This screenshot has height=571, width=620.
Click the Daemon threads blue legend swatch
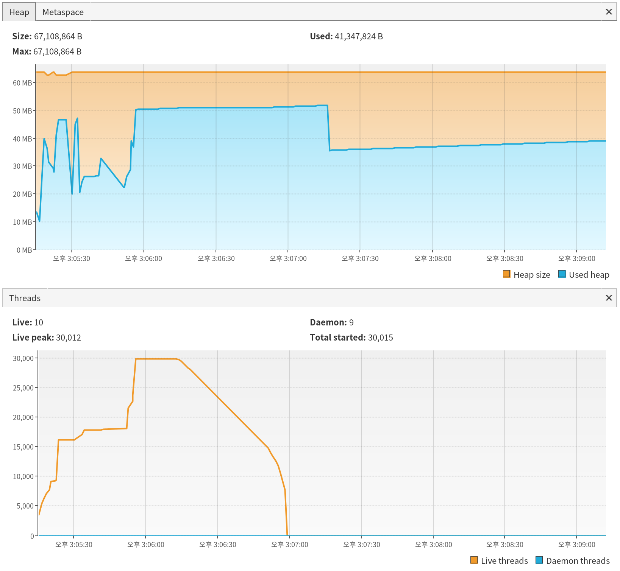pyautogui.click(x=539, y=560)
